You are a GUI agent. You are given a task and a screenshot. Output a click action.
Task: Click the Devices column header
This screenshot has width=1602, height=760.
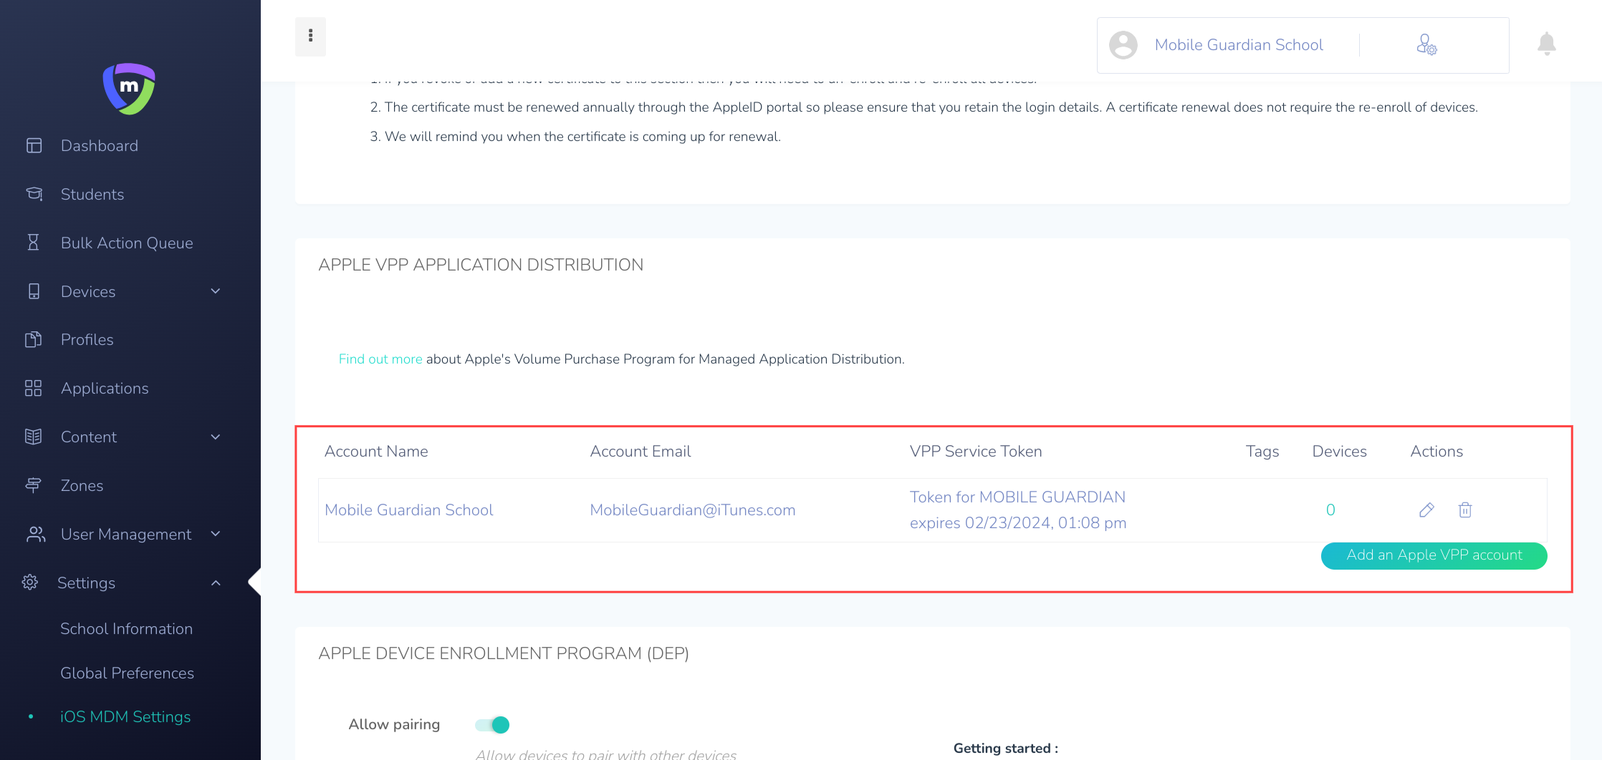pyautogui.click(x=1340, y=451)
